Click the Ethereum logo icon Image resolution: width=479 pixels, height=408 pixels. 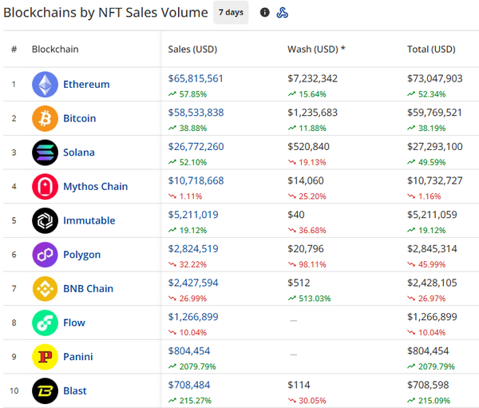(45, 85)
